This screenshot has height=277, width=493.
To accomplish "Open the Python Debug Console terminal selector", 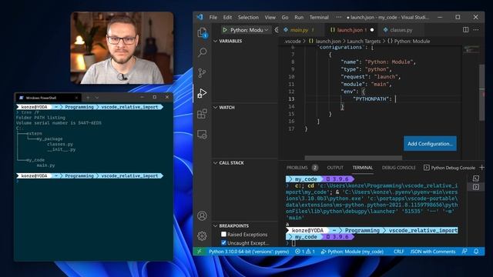I will pos(449,168).
